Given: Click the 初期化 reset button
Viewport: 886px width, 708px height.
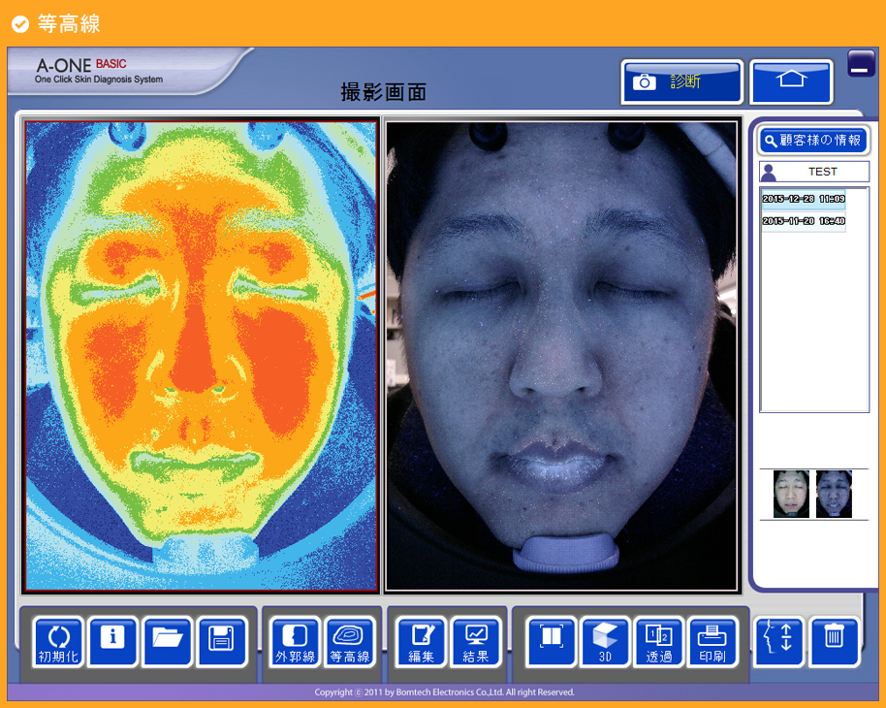Looking at the screenshot, I should (59, 642).
